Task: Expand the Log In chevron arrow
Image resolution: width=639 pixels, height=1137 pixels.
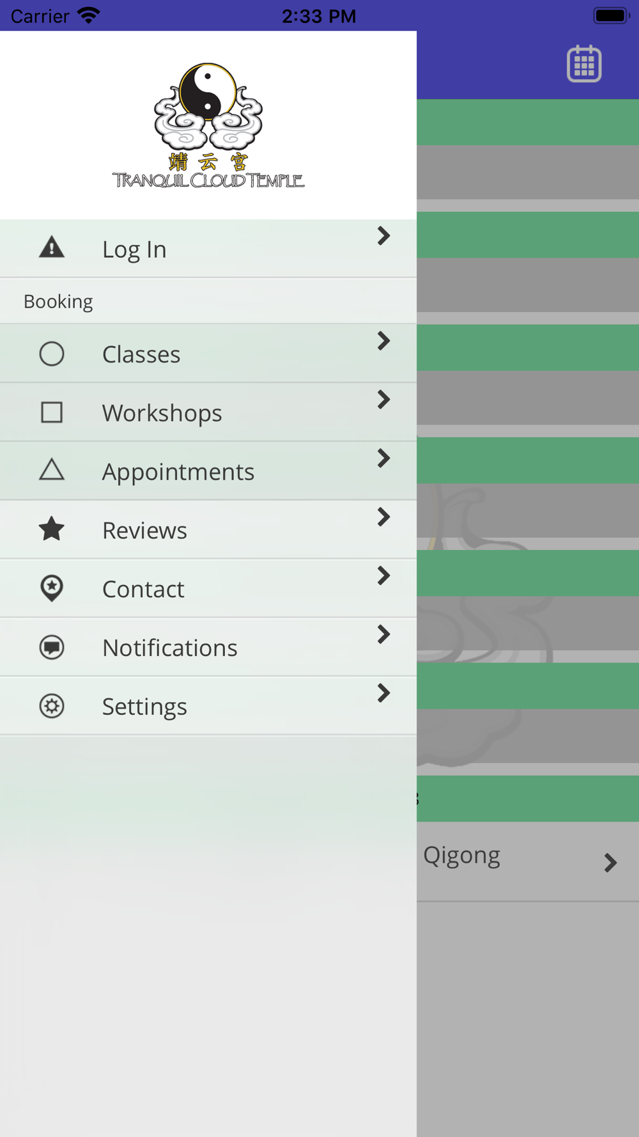Action: pos(383,236)
